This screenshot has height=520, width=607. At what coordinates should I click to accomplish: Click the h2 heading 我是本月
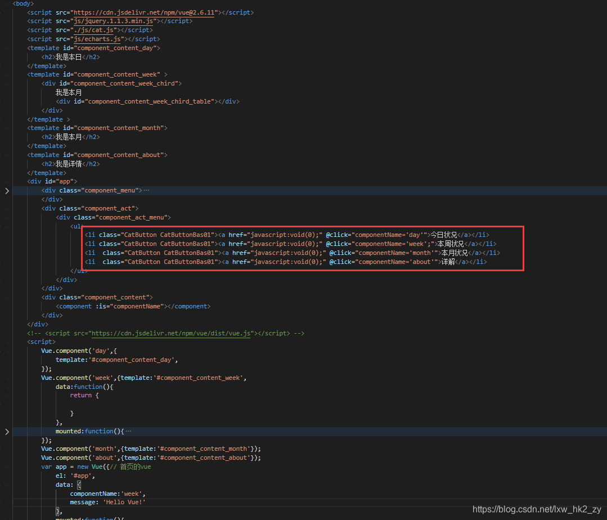[69, 137]
